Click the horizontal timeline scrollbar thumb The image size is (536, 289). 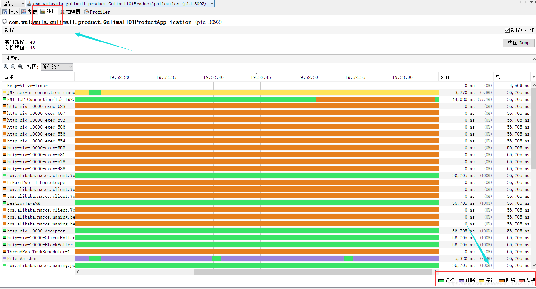(x=313, y=272)
